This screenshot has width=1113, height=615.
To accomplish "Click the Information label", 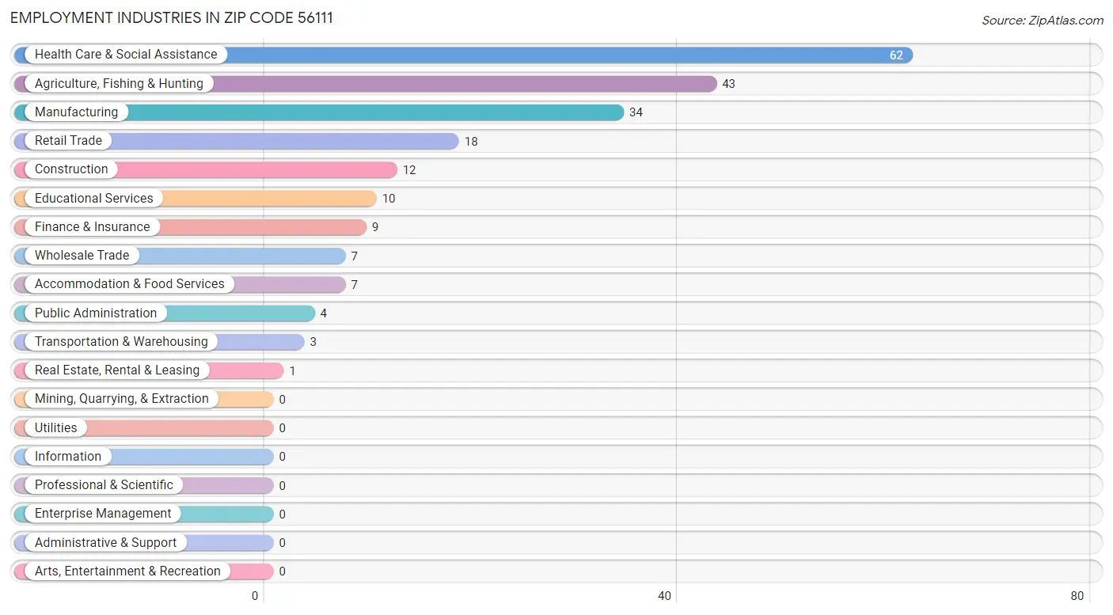I will point(68,457).
